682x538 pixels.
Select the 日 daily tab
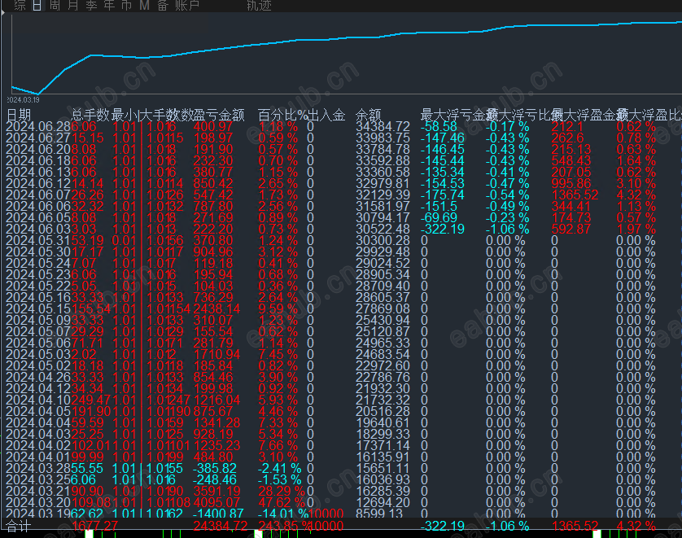point(37,5)
